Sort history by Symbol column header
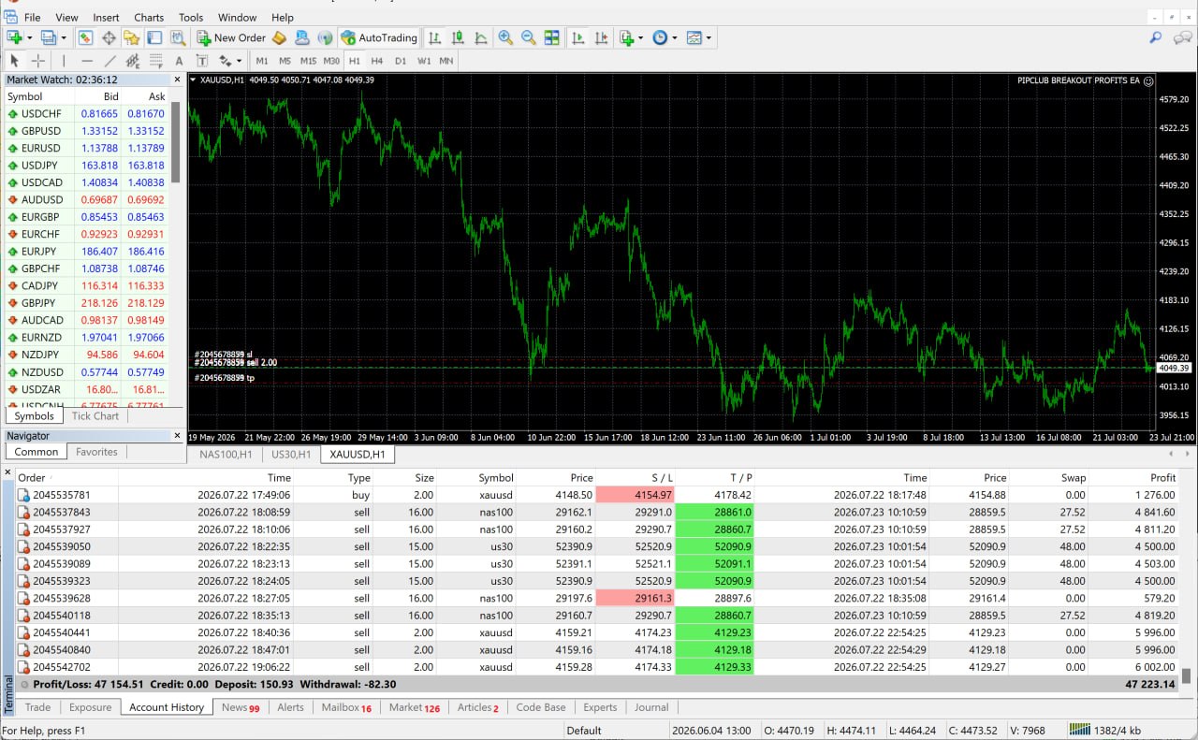 [496, 477]
